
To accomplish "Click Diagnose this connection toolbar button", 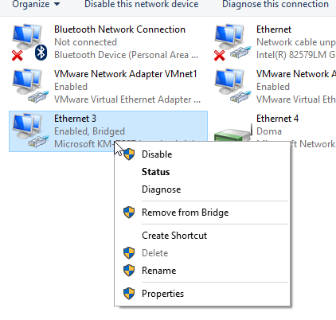I will pos(275,4).
